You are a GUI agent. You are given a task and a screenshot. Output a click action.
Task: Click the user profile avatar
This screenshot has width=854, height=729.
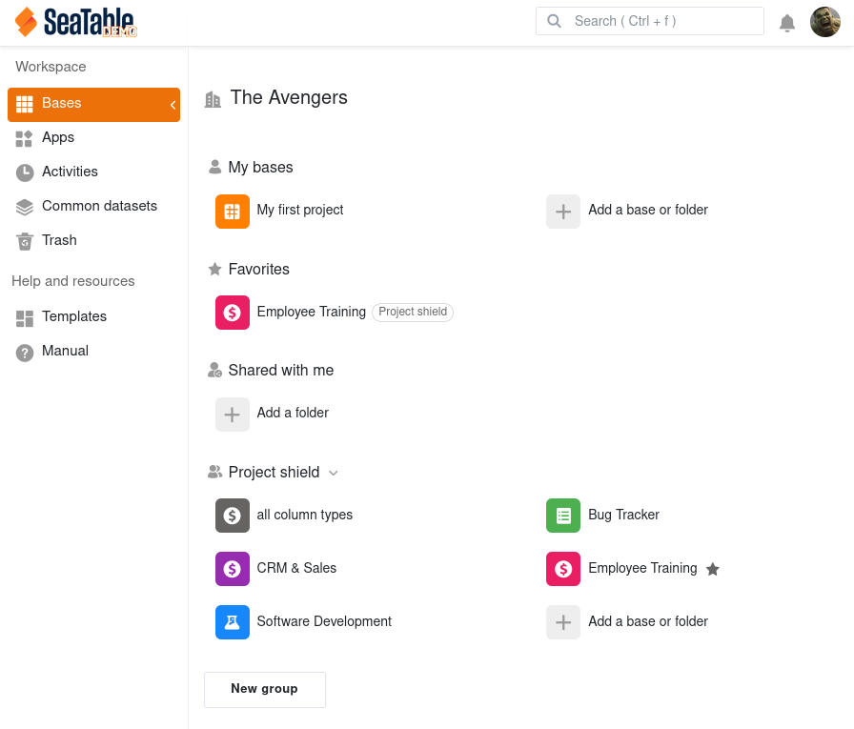coord(824,22)
